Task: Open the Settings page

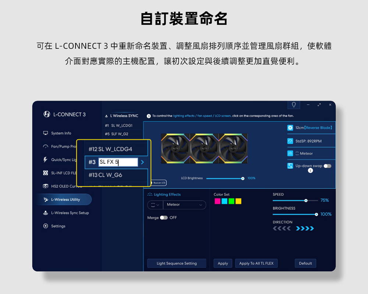Action: 58,226
